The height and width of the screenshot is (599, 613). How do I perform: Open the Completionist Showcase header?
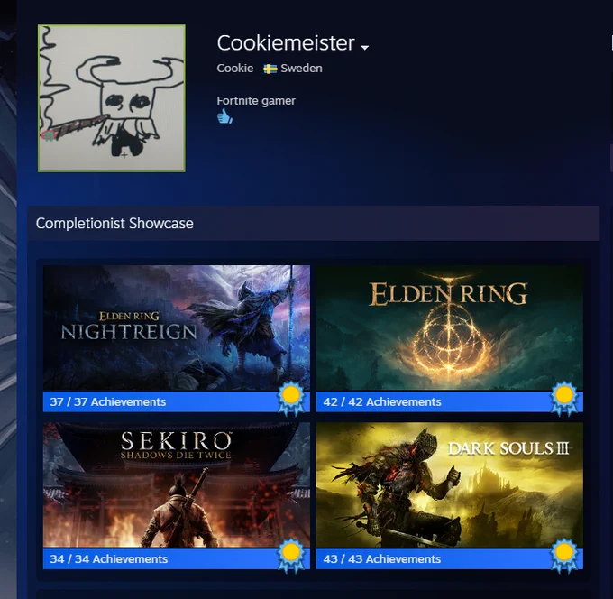(313, 223)
